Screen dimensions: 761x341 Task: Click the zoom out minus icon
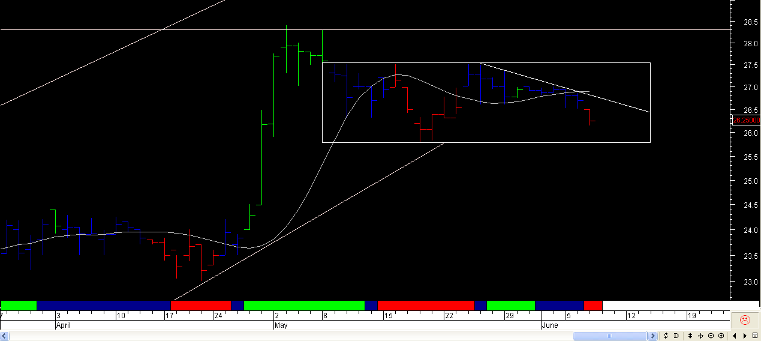(711, 336)
